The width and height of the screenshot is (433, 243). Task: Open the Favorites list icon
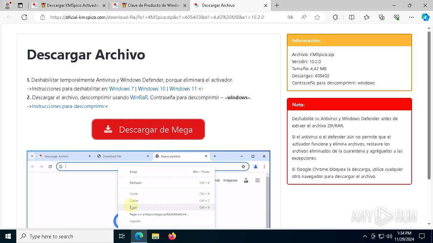(367, 17)
